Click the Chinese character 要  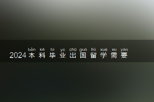pyautogui.click(x=124, y=55)
